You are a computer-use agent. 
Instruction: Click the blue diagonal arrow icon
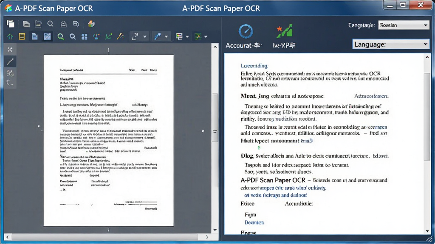click(x=158, y=36)
